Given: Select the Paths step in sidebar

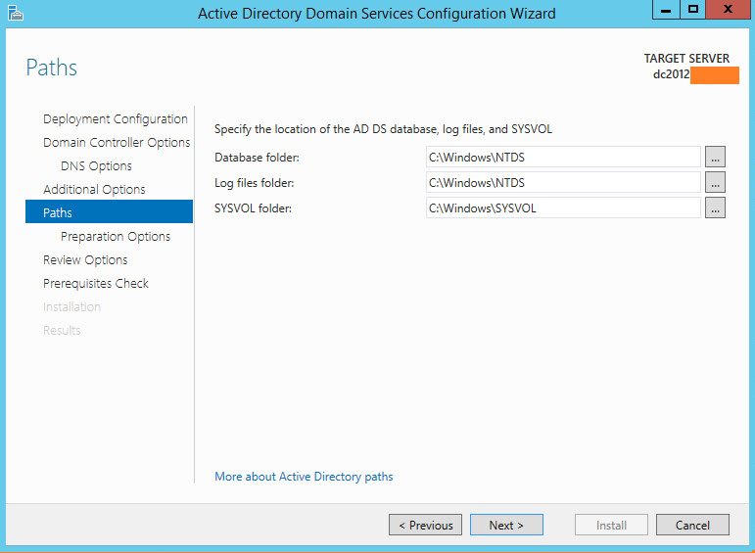Looking at the screenshot, I should tap(58, 213).
